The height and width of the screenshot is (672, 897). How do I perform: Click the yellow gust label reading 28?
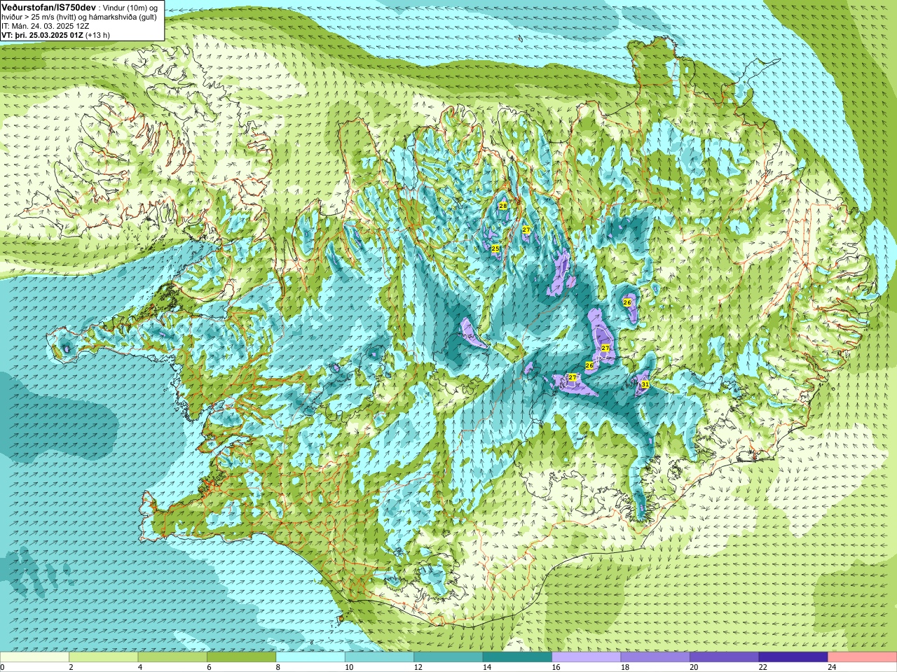[503, 206]
